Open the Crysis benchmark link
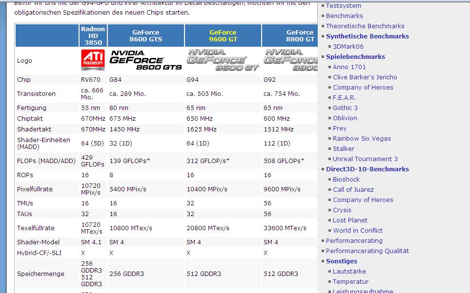The width and height of the screenshot is (470, 293). 342,210
